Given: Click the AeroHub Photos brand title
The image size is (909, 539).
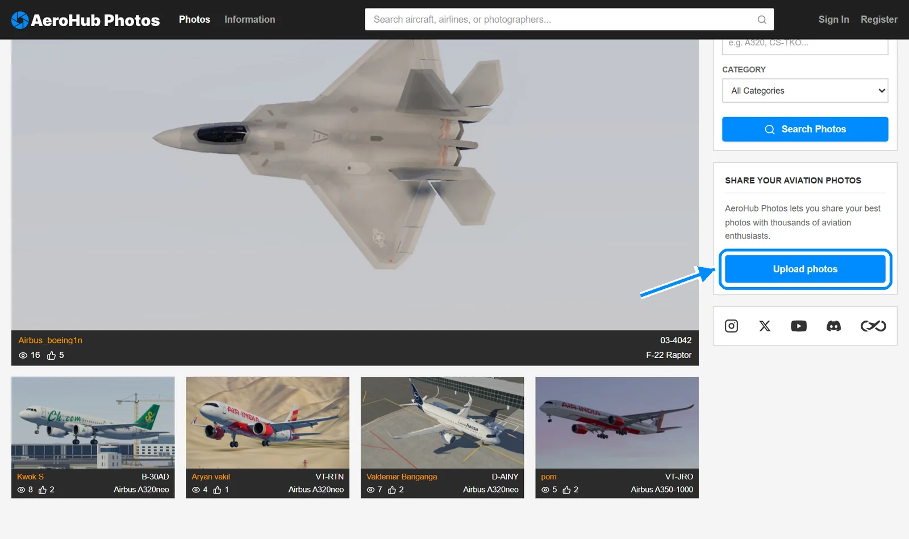Looking at the screenshot, I should click(95, 20).
